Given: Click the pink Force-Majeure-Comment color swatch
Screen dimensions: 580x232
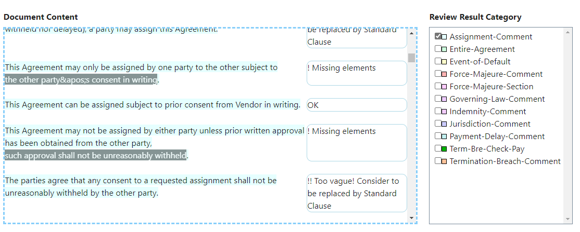Looking at the screenshot, I should pyautogui.click(x=444, y=74).
